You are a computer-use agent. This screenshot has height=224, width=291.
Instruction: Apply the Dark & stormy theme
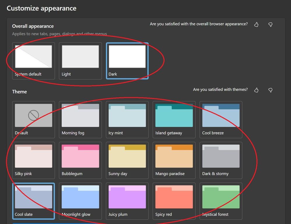[221, 160]
